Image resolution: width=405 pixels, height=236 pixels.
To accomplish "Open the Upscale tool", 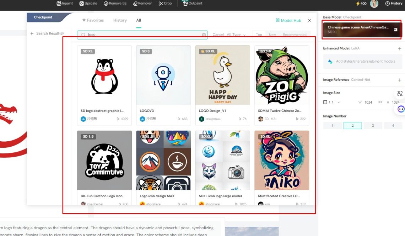I will [x=88, y=3].
